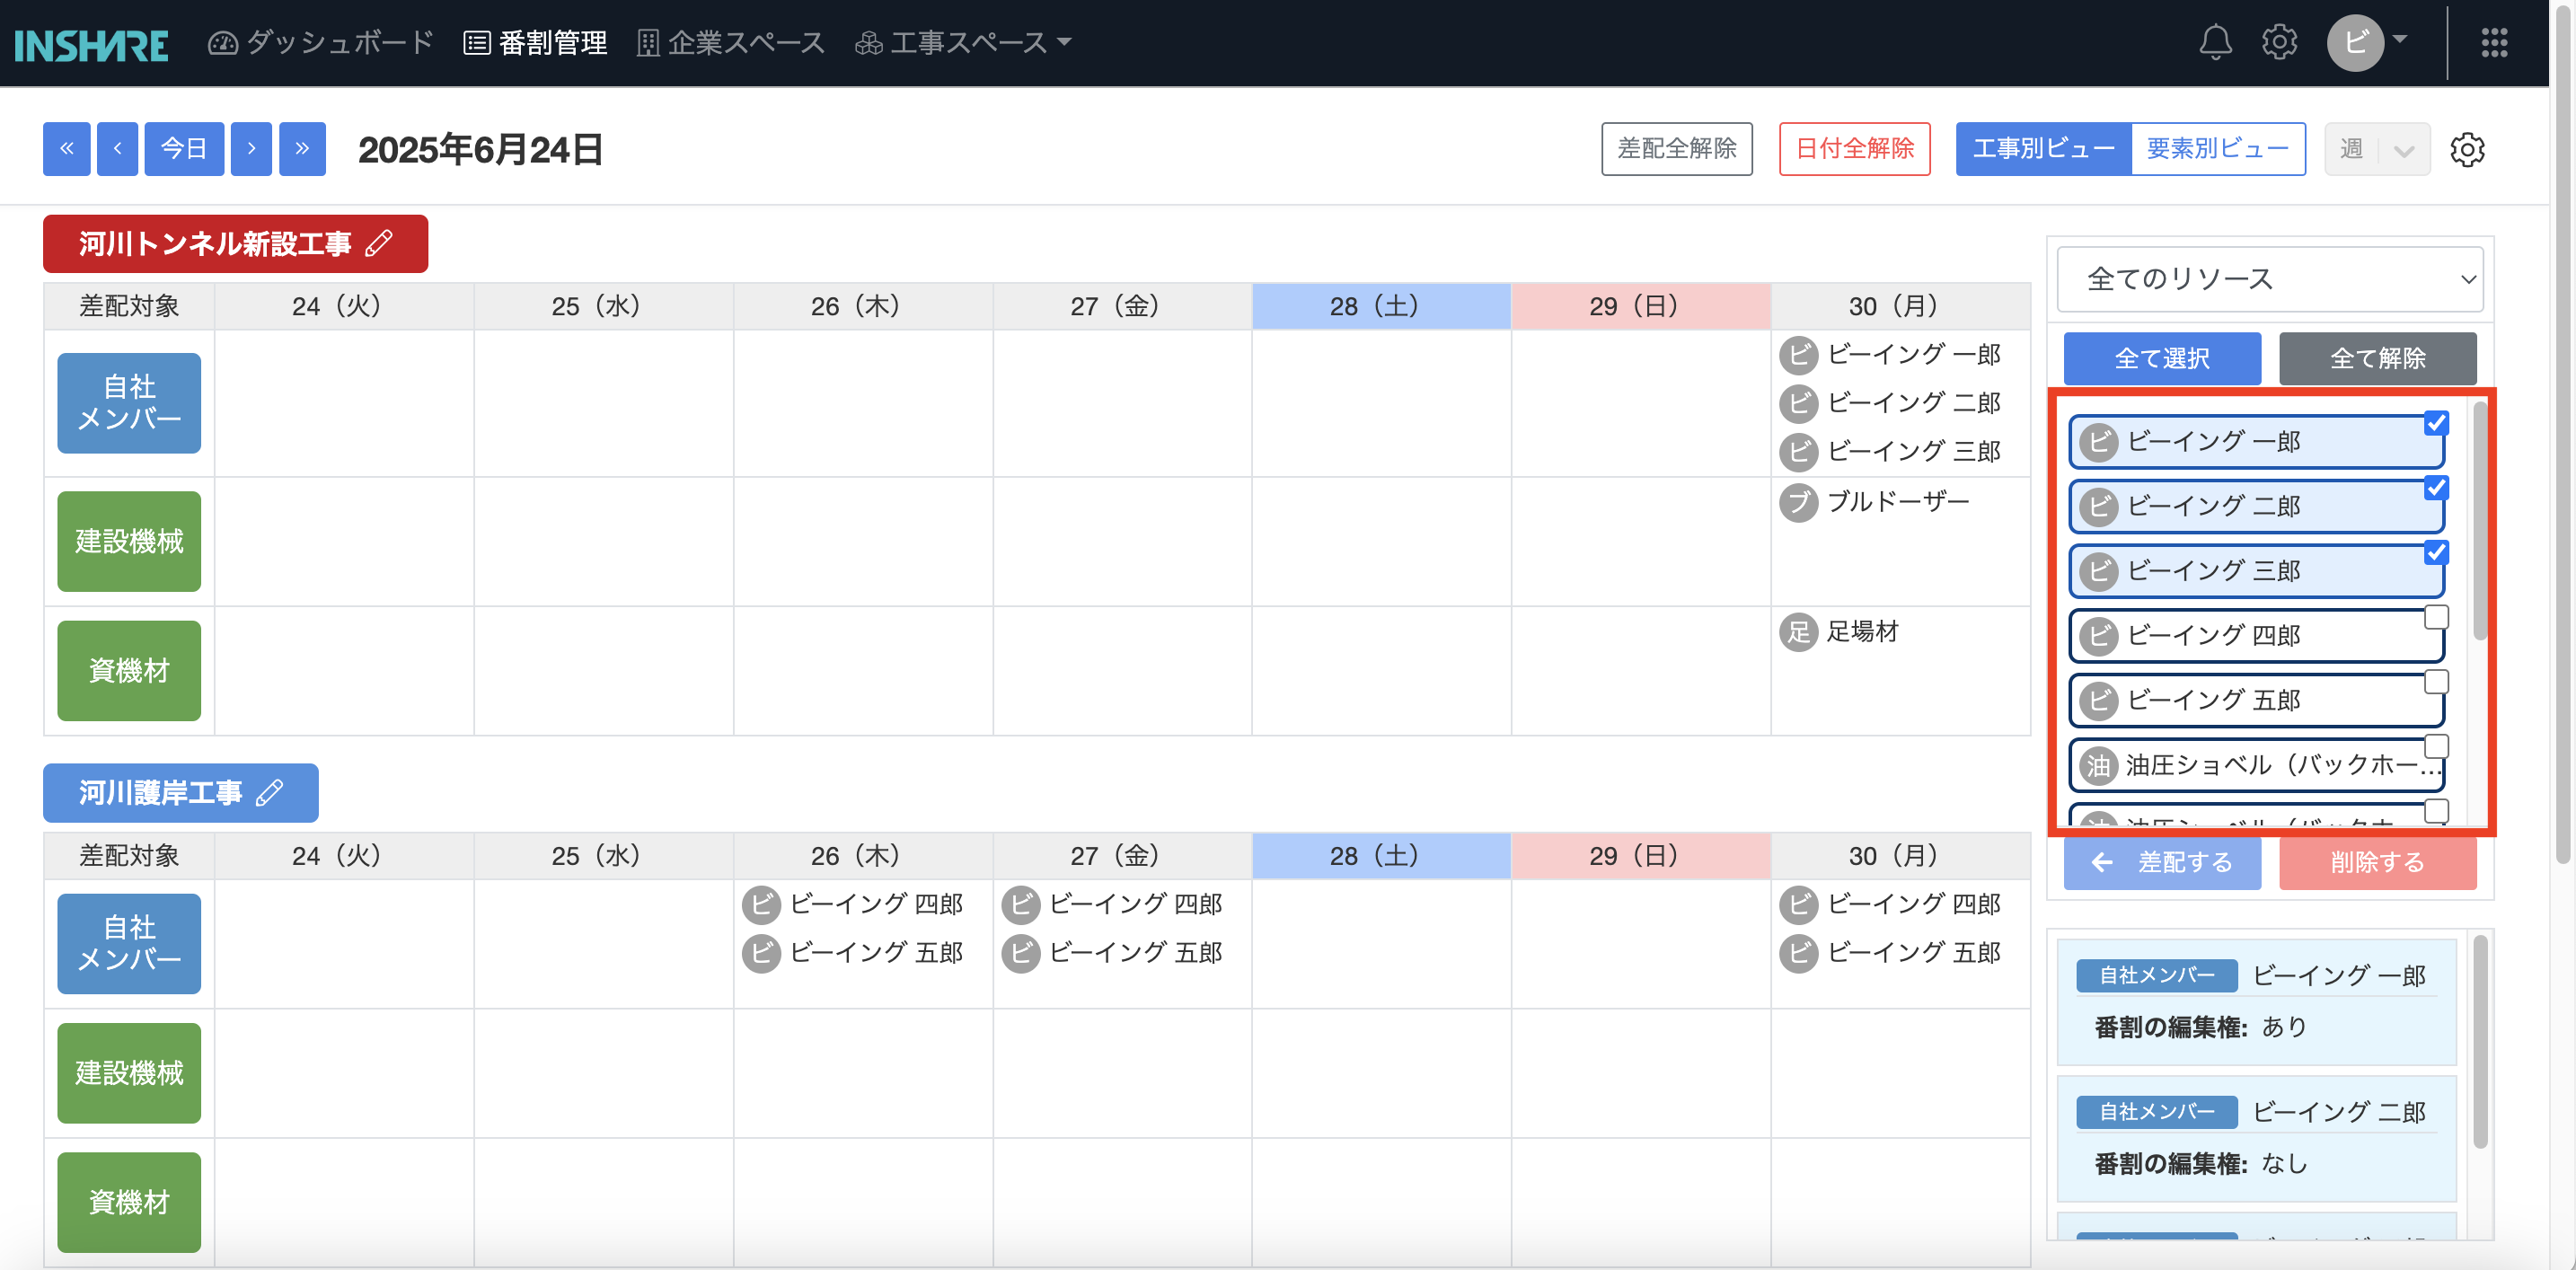The image size is (2576, 1270).
Task: Open the 全てのリソース dropdown
Action: pyautogui.click(x=2269, y=279)
